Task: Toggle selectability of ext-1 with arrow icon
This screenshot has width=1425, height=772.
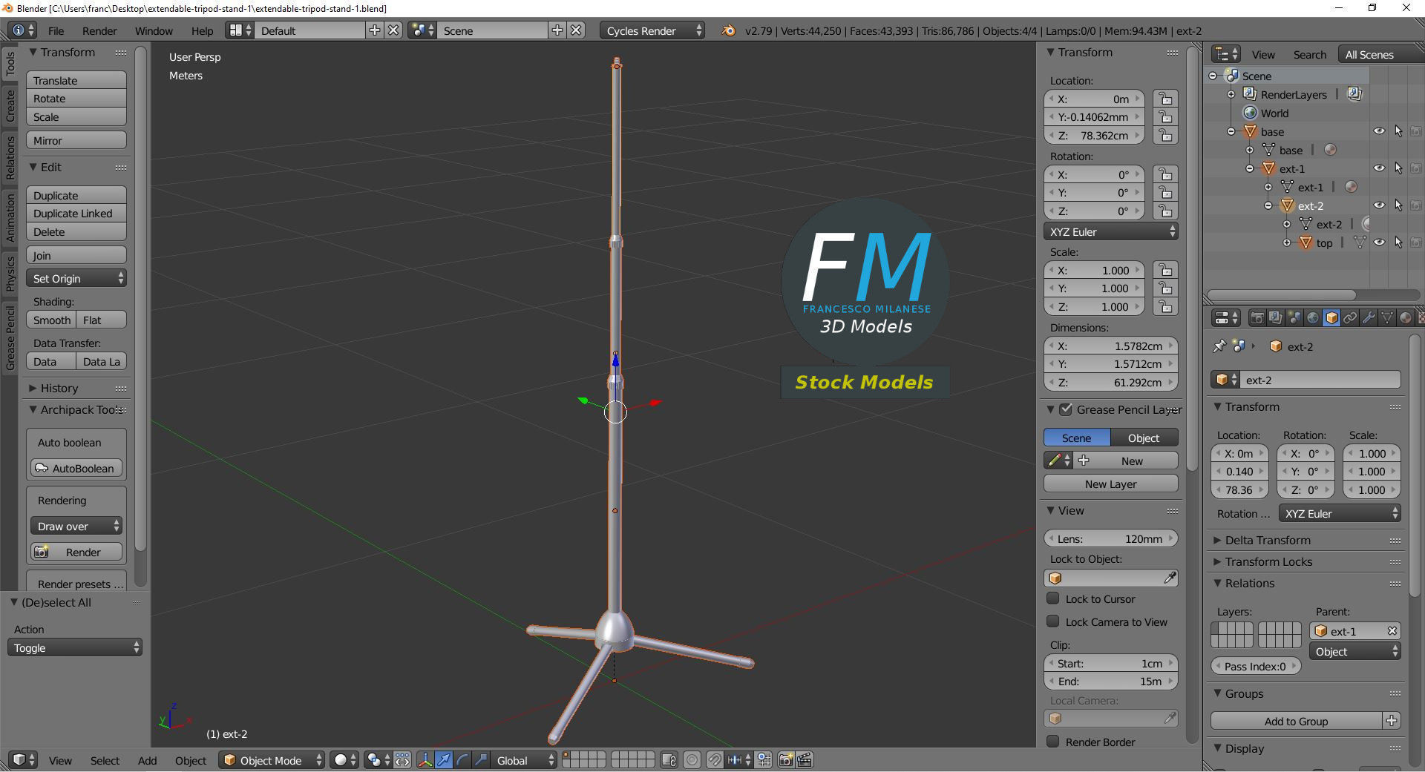Action: click(x=1398, y=168)
